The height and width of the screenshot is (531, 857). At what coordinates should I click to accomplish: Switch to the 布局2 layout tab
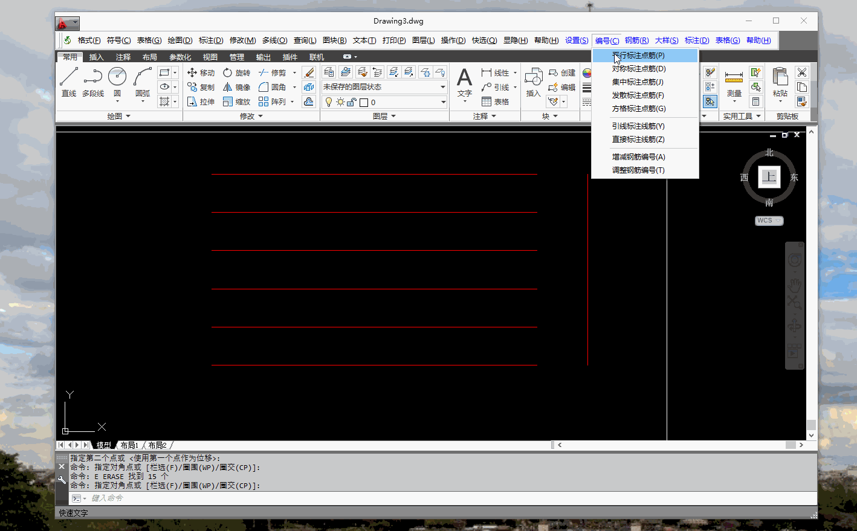(x=157, y=445)
